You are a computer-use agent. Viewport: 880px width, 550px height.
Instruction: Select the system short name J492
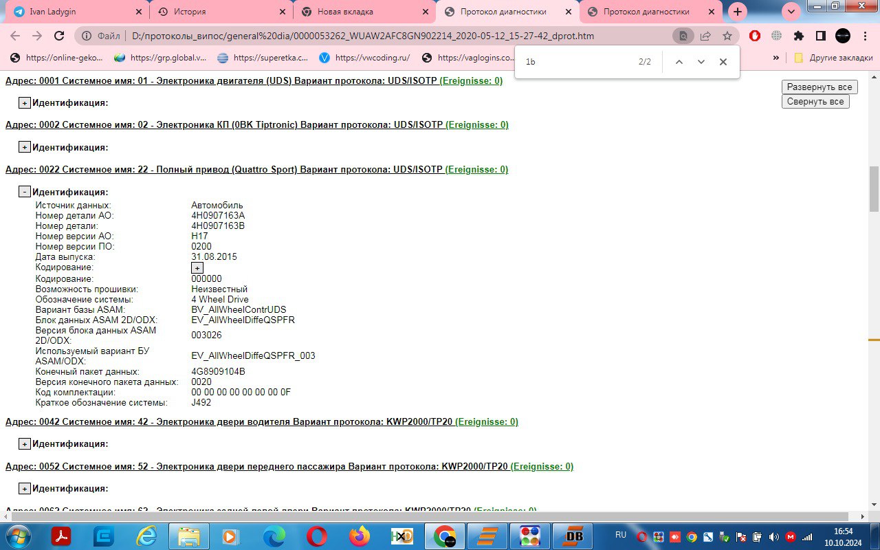[x=201, y=402]
